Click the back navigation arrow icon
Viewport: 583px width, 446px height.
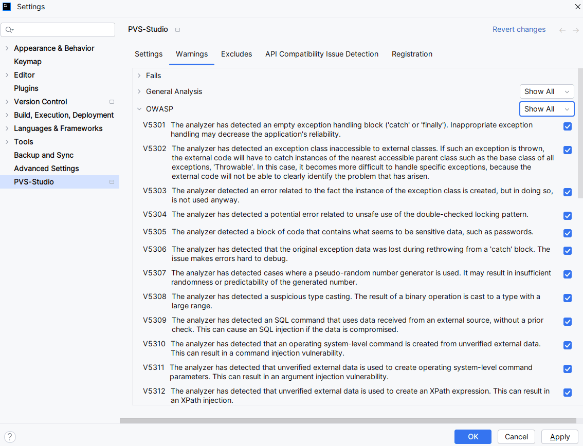pyautogui.click(x=562, y=30)
